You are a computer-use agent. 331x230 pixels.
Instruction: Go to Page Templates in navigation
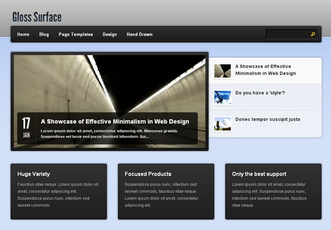(76, 34)
